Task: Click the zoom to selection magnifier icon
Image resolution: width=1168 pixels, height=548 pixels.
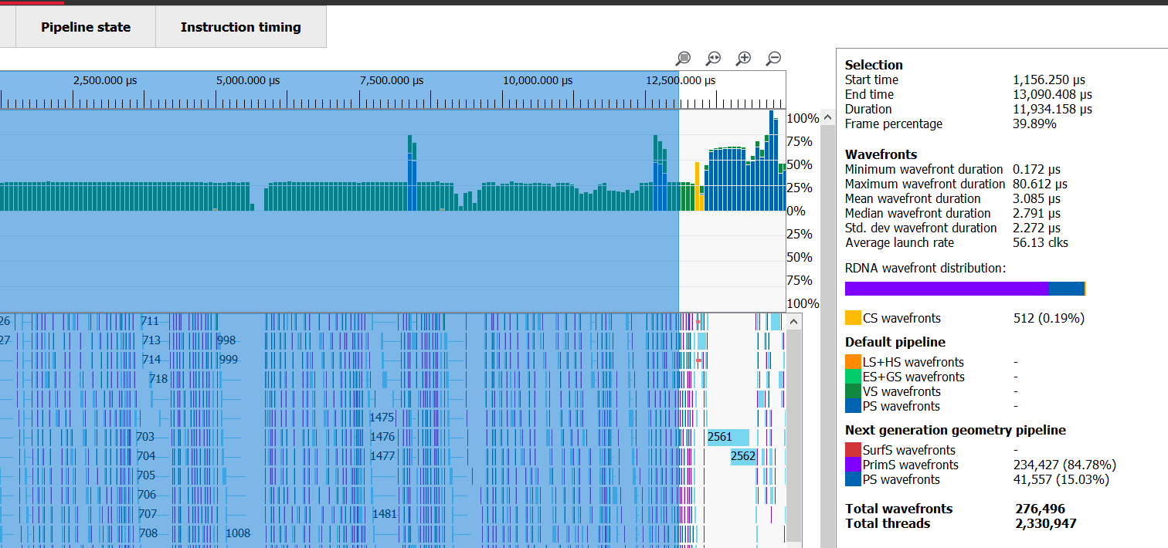Action: [683, 59]
